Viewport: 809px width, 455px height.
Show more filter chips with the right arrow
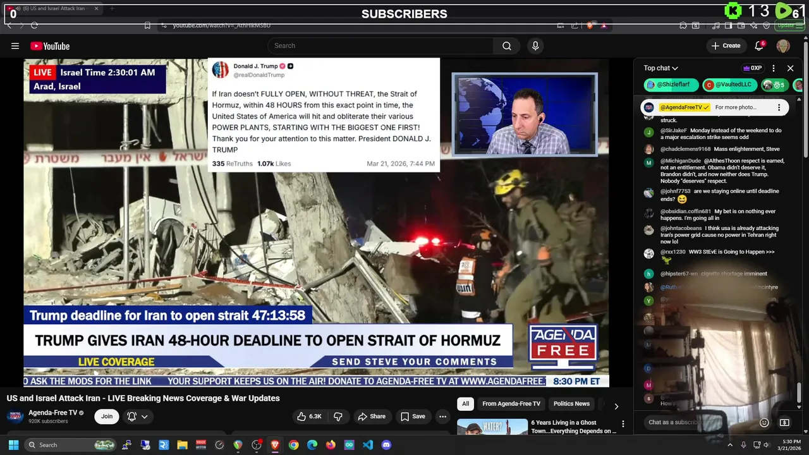616,406
